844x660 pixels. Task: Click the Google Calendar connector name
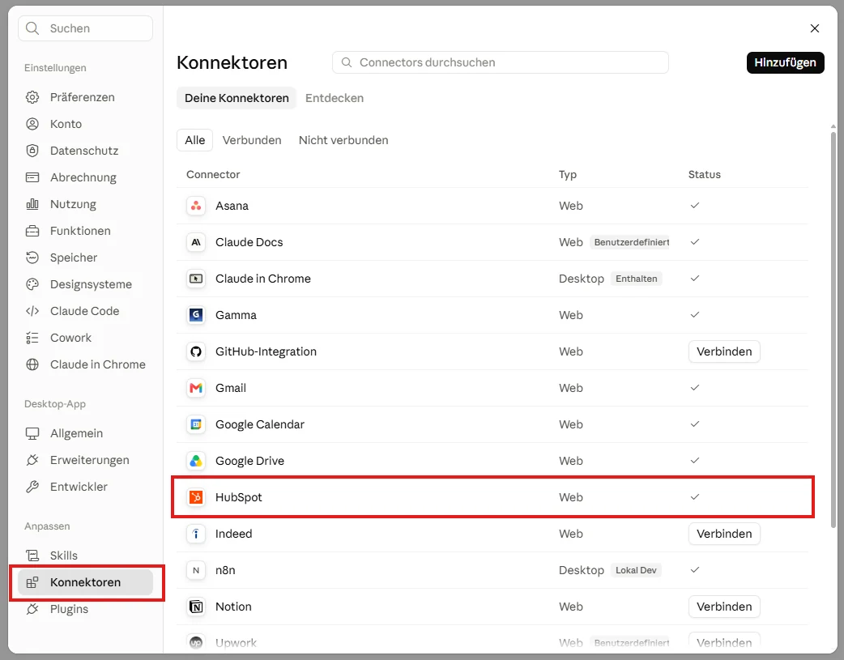(x=259, y=424)
